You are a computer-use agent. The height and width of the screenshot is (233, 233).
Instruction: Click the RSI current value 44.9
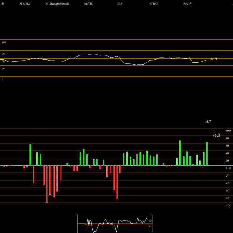(213, 59)
